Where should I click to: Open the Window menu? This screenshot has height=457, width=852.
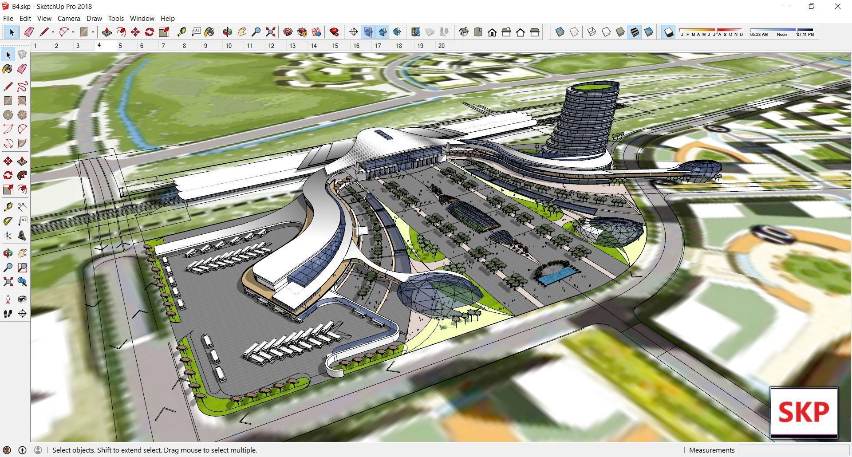[x=142, y=18]
